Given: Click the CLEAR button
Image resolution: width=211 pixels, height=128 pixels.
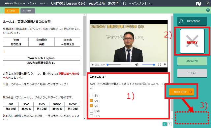Looking at the screenshot, I should [192, 73].
